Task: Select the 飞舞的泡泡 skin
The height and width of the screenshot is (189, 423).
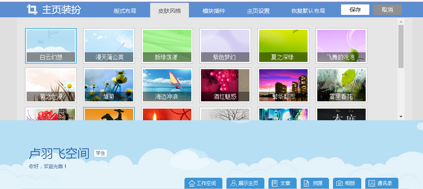Action: pyautogui.click(x=341, y=46)
